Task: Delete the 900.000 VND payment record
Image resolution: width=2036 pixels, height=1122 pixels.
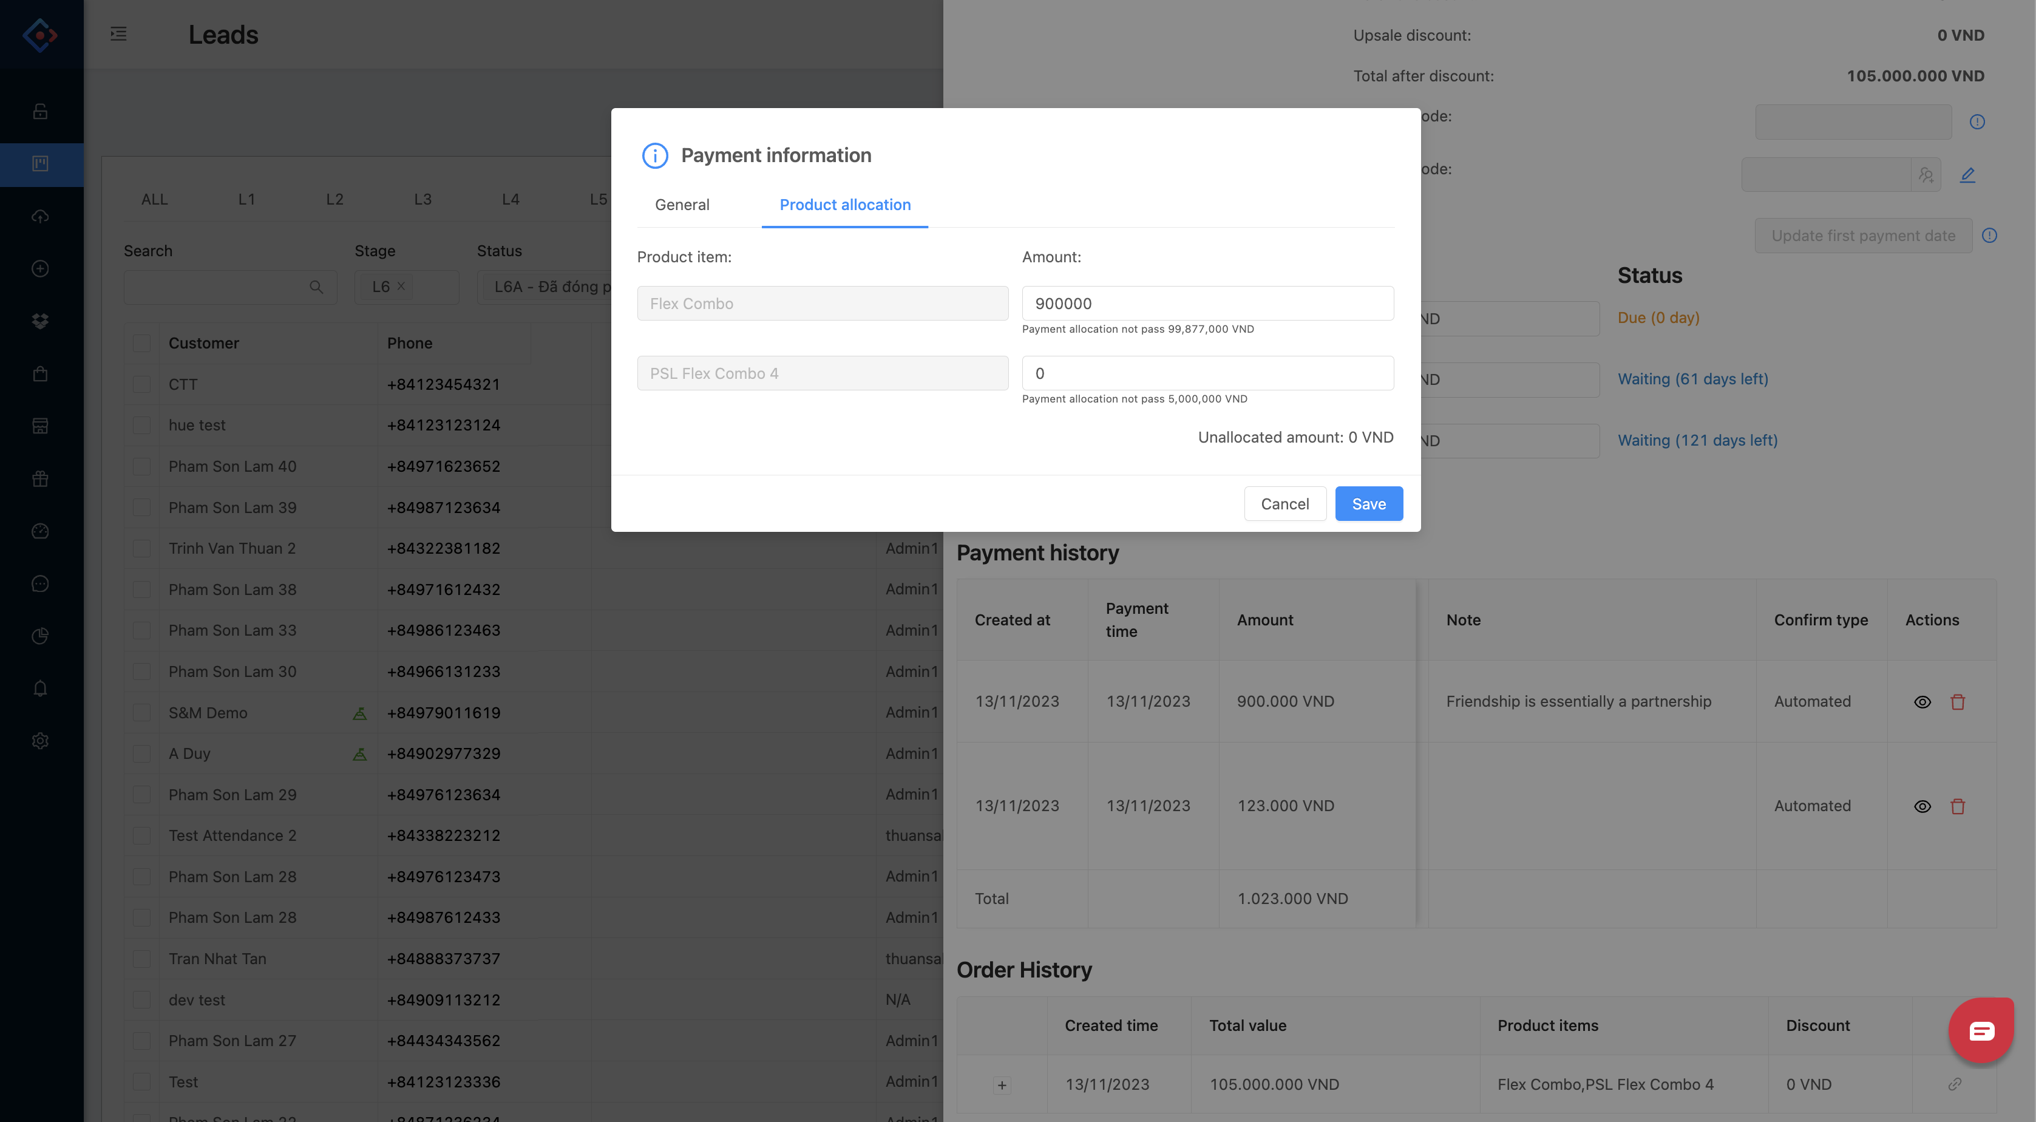Action: click(1958, 701)
